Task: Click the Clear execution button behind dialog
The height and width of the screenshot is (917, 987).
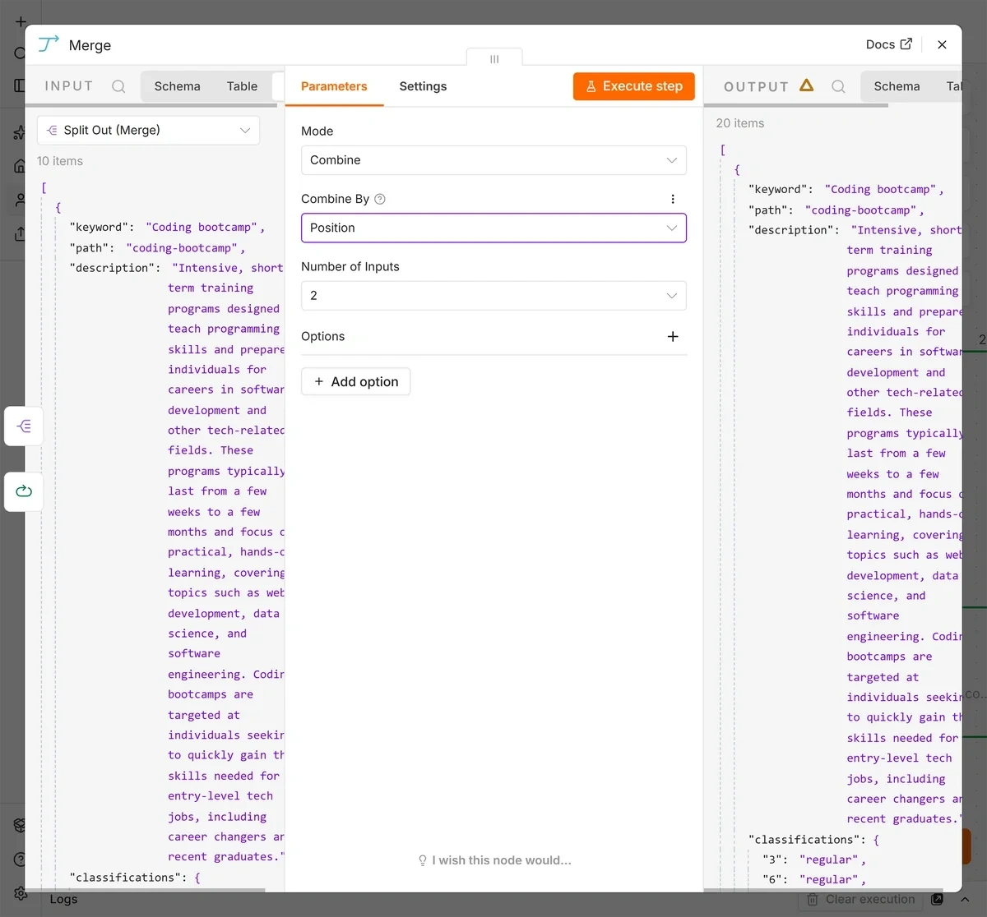Action: pyautogui.click(x=861, y=899)
